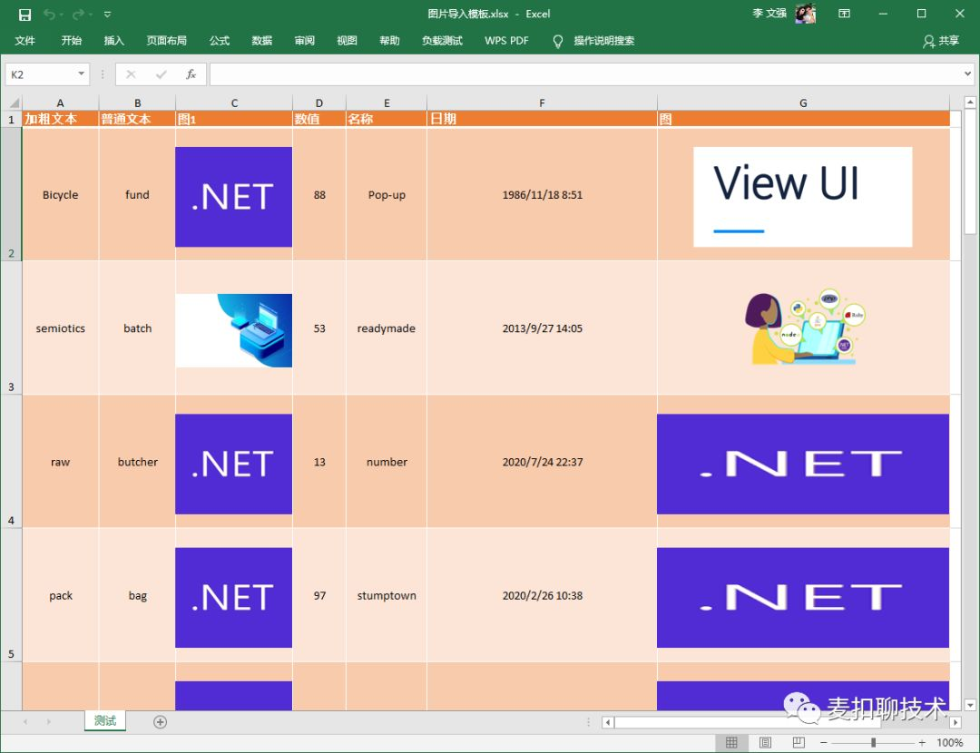Open the Insert Function fx icon
The width and height of the screenshot is (980, 753).
tap(191, 74)
